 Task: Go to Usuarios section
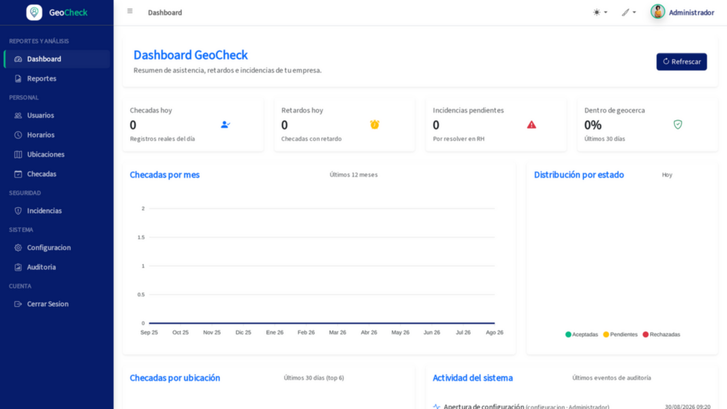coord(57,115)
